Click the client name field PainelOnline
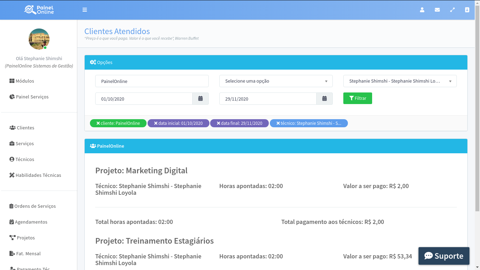Viewport: 480px width, 270px height. point(152,81)
